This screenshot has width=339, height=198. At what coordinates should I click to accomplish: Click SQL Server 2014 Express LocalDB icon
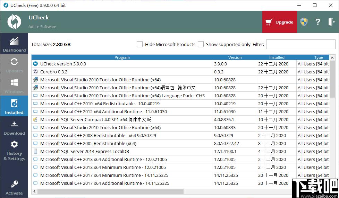[35, 151]
